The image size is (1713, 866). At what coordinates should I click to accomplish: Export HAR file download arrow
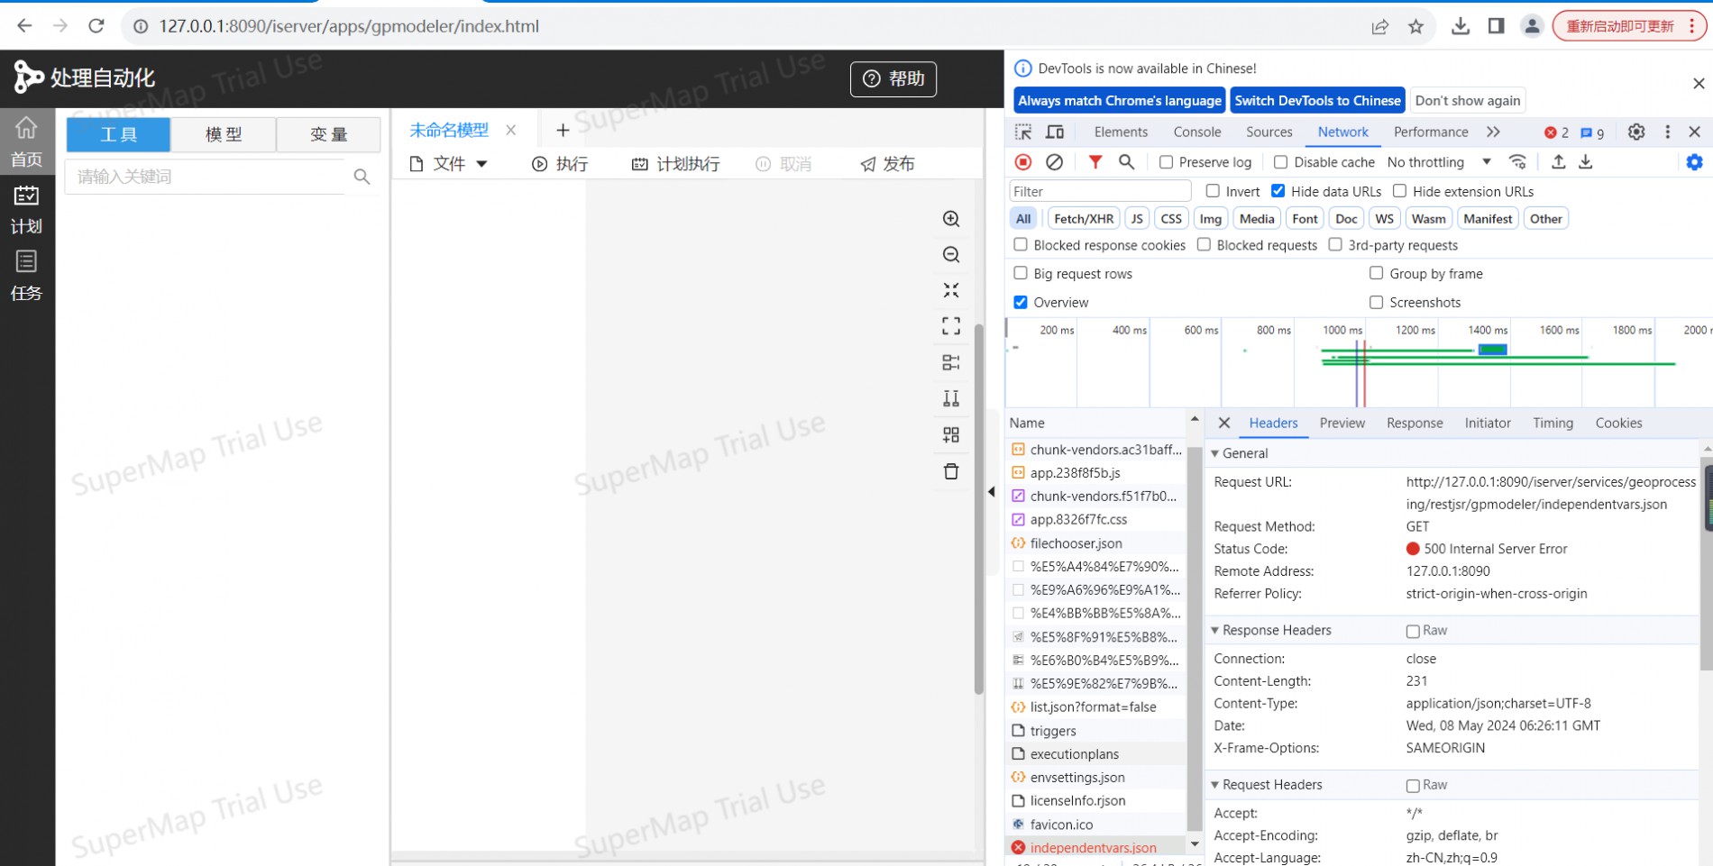[1586, 162]
